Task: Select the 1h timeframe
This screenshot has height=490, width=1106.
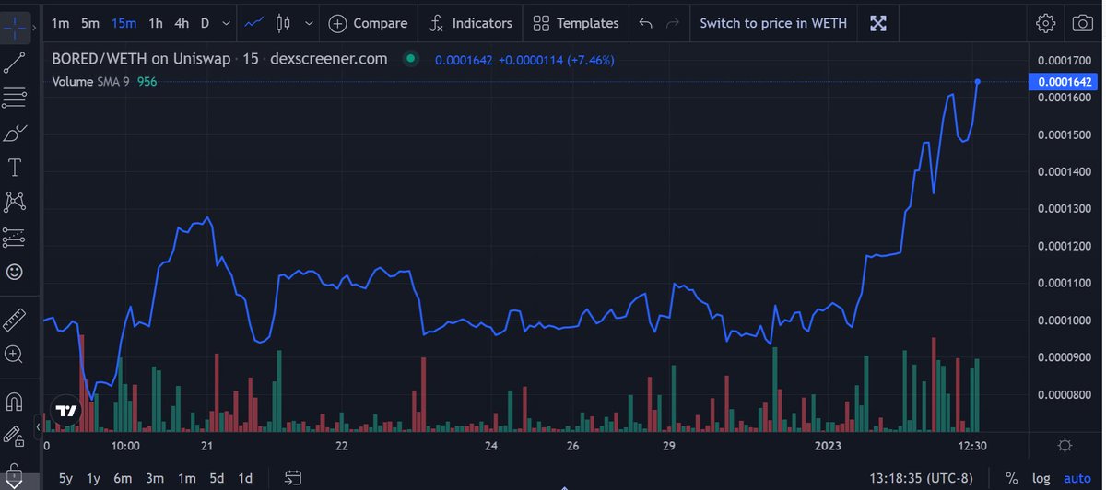Action: (156, 23)
